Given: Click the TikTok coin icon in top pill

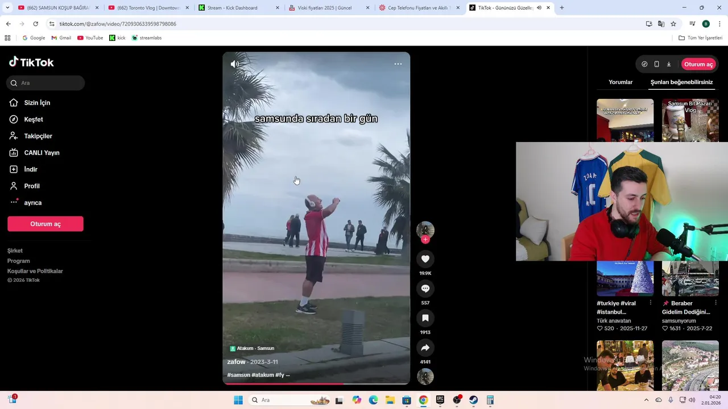Looking at the screenshot, I should [644, 64].
